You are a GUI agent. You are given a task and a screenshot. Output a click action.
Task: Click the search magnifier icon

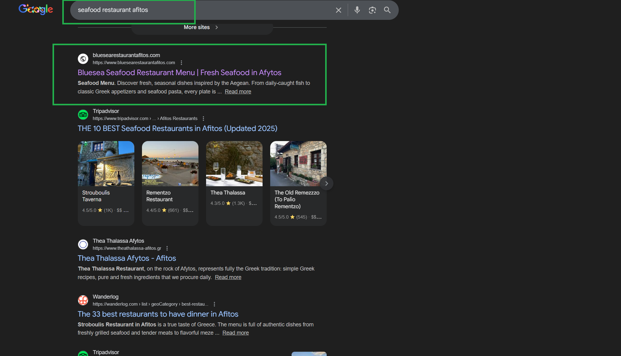pyautogui.click(x=387, y=10)
